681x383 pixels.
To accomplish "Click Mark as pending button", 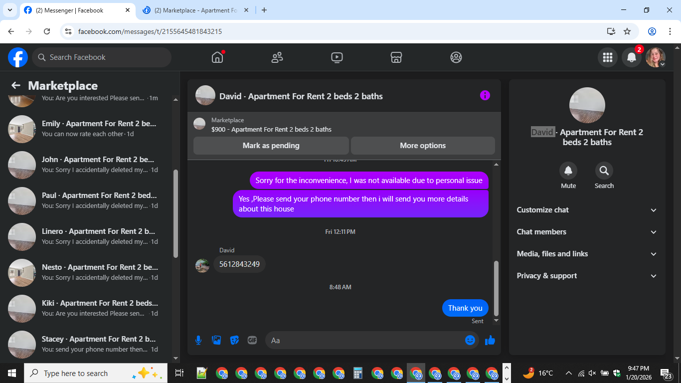I will pyautogui.click(x=271, y=146).
